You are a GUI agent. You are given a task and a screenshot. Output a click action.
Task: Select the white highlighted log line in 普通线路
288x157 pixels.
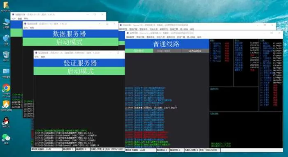click(151, 108)
